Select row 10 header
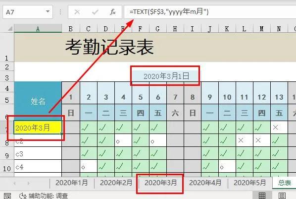Image resolution: width=296 pixels, height=199 pixels. (x=7, y=166)
